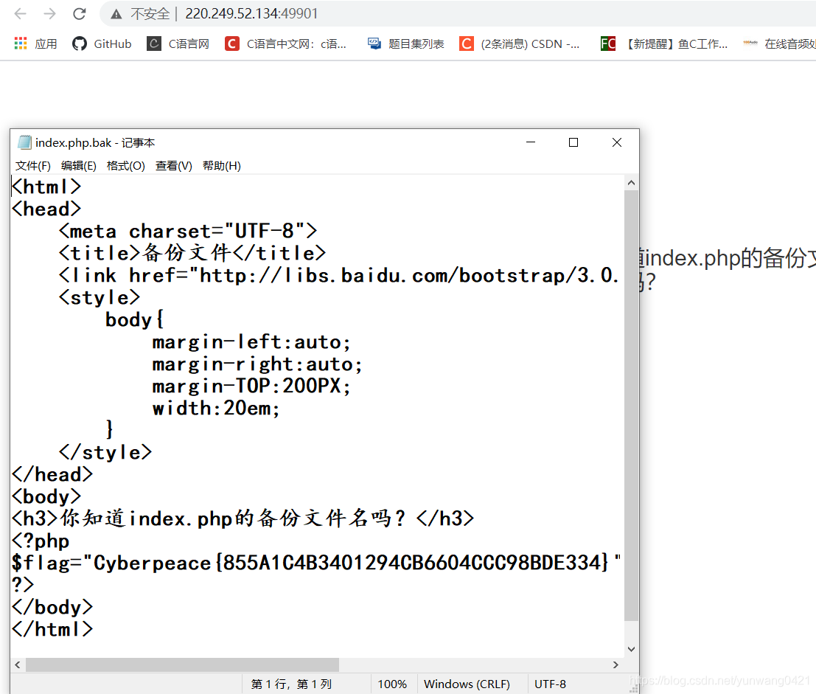This screenshot has height=694, width=816.
Task: Click the address bar URL 220.249.52.134:49901
Action: 251,13
